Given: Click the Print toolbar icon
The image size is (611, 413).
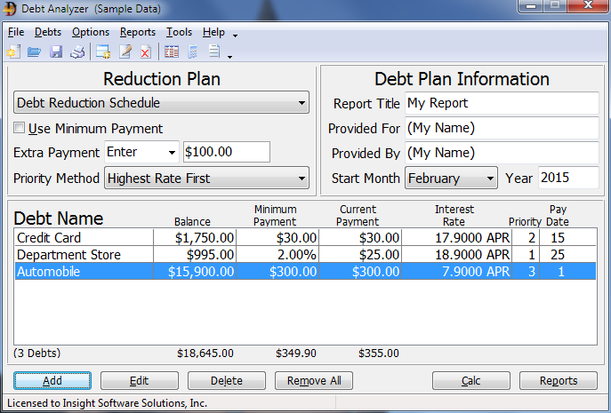Looking at the screenshot, I should pos(77,52).
